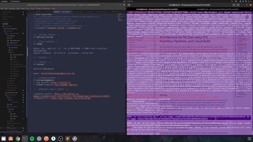Switch to the first terminal tab
253x142 pixels.
pyautogui.click(x=157, y=9)
